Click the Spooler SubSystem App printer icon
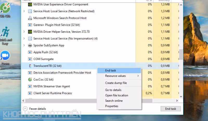Image resolution: width=208 pixels, height=121 pixels. (x=30, y=45)
